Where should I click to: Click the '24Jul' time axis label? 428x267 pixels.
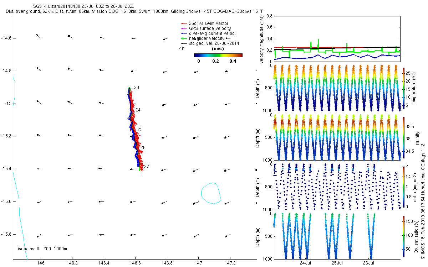tap(306, 263)
